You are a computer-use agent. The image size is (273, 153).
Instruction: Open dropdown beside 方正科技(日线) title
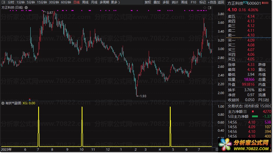(x=26, y=8)
